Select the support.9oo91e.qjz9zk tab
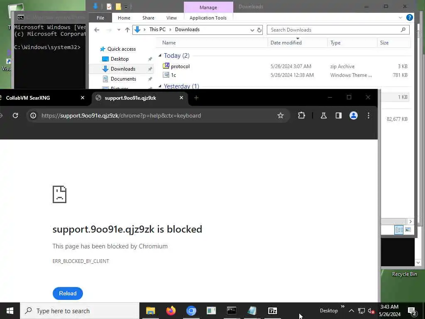Image resolution: width=425 pixels, height=319 pixels. point(139,98)
